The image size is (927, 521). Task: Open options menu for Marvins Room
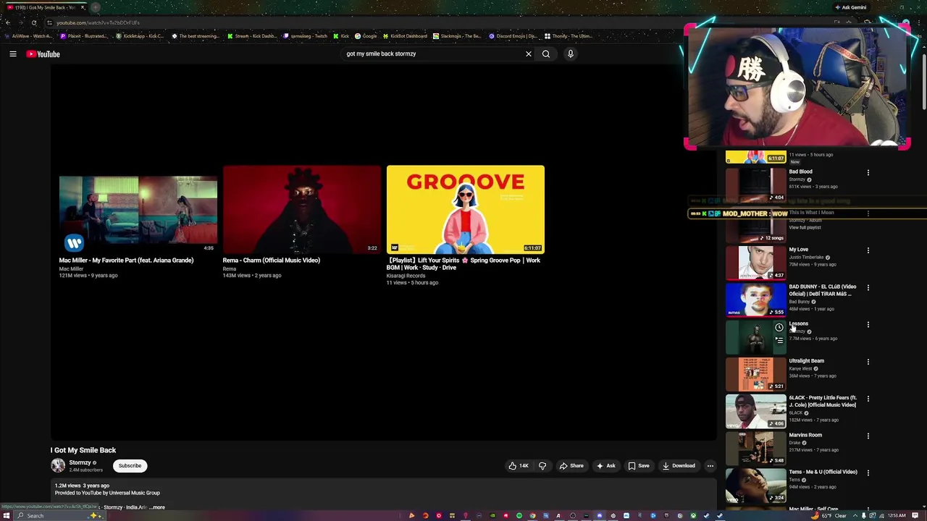click(868, 436)
